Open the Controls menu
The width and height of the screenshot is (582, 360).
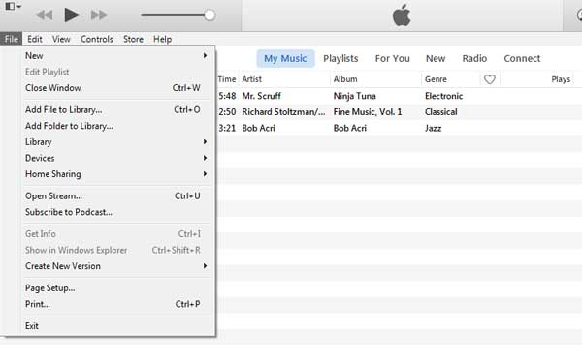pyautogui.click(x=97, y=39)
